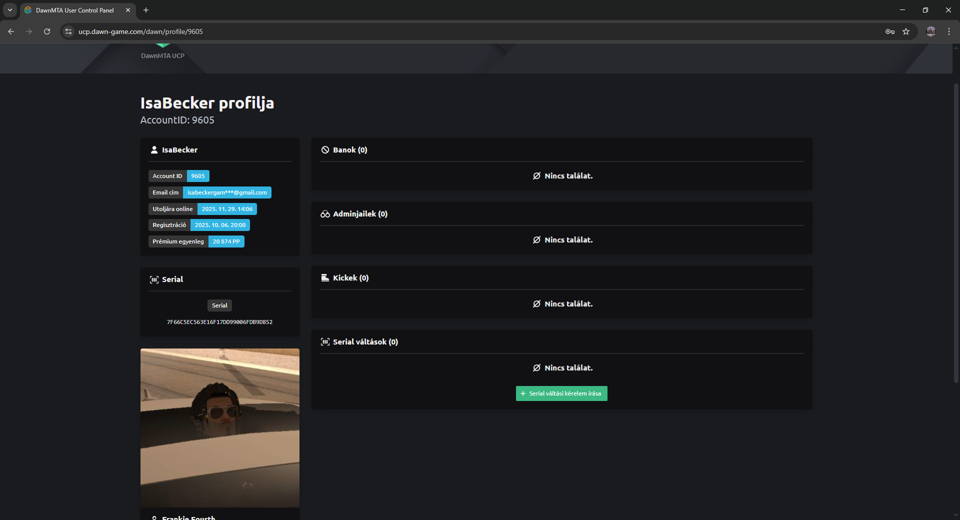Reload the profile page
Screen dimensions: 960x520
point(46,31)
